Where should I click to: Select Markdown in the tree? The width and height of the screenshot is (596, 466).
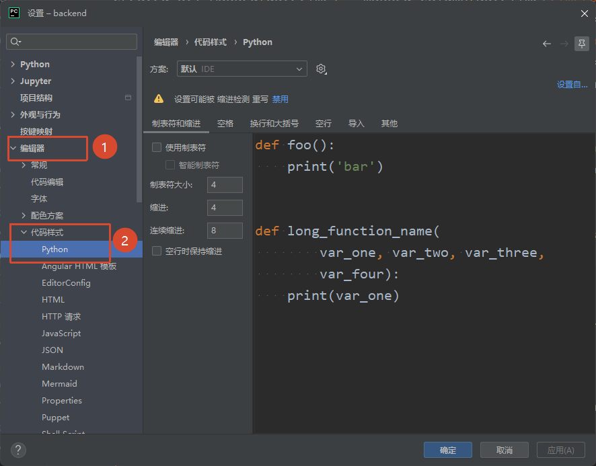(63, 366)
